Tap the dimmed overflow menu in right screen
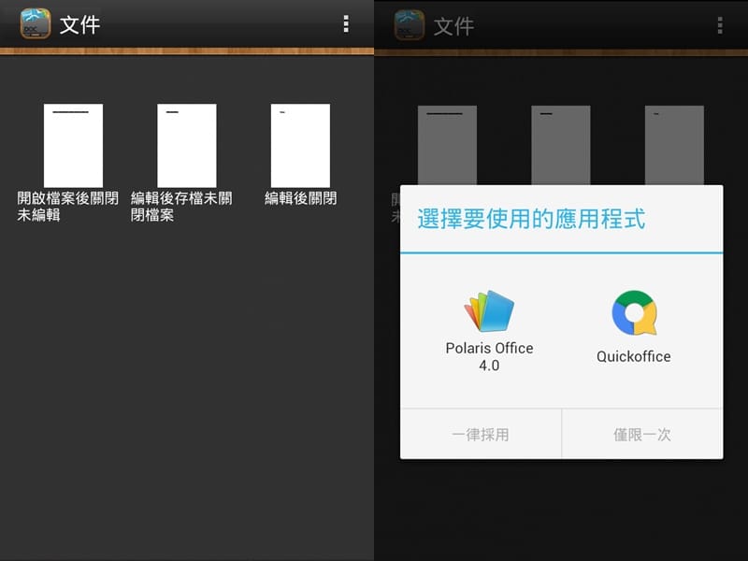This screenshot has width=748, height=561. (x=720, y=25)
